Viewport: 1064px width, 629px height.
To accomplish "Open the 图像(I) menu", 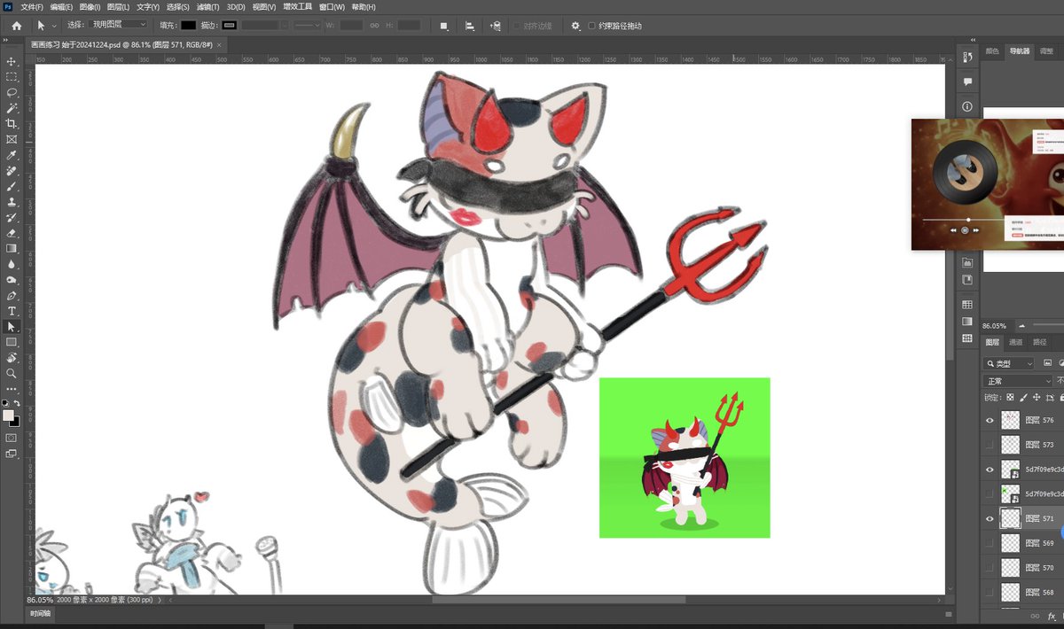I will 90,7.
